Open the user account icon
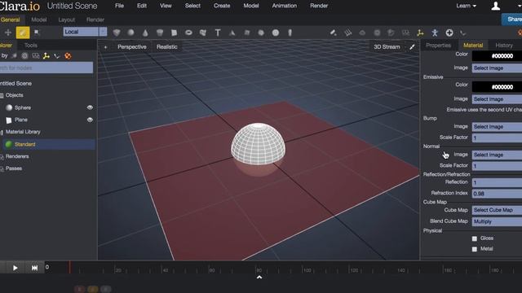Screen dimensions: 522x293 (x=496, y=6)
